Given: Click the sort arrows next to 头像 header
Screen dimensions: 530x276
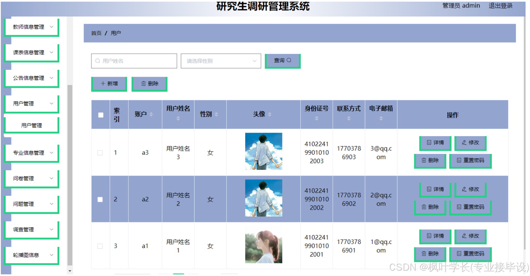Looking at the screenshot, I should 270,114.
